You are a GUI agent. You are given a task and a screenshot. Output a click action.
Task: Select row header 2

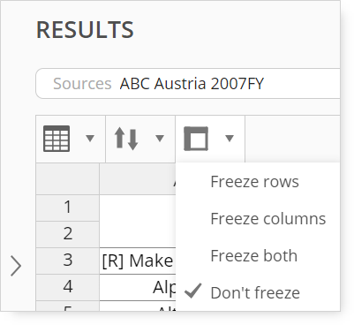pyautogui.click(x=68, y=234)
